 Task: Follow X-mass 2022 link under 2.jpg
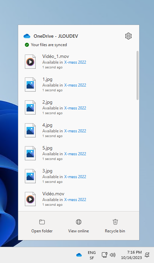75,108
